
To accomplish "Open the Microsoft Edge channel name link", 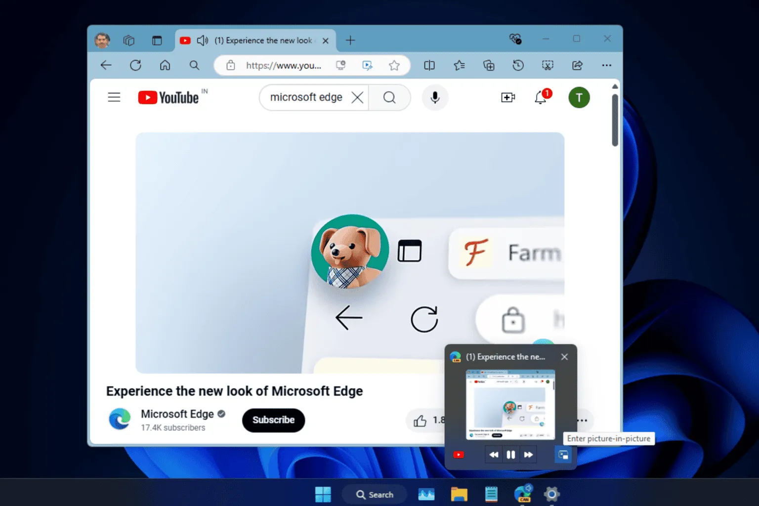I will (x=177, y=414).
